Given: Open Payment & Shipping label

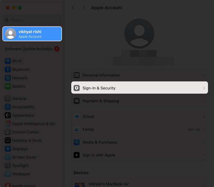Looking at the screenshot, I should pyautogui.click(x=101, y=101).
